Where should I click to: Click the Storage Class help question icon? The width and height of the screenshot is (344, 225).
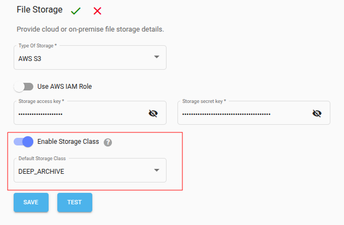click(108, 142)
